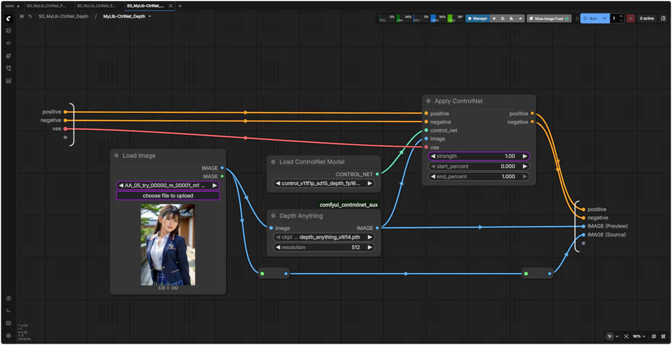This screenshot has width=672, height=345.
Task: Expand the Run button dropdown arrow
Action: [605, 18]
